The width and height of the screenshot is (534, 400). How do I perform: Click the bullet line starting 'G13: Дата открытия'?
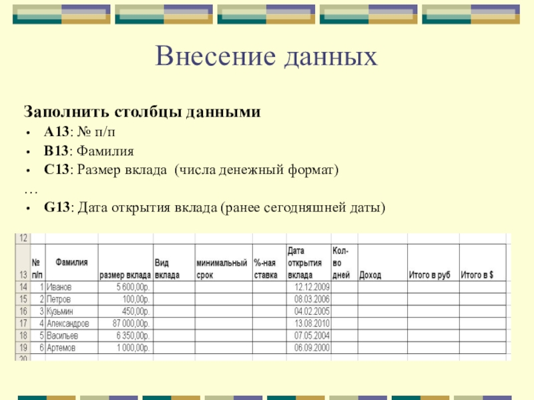point(214,207)
